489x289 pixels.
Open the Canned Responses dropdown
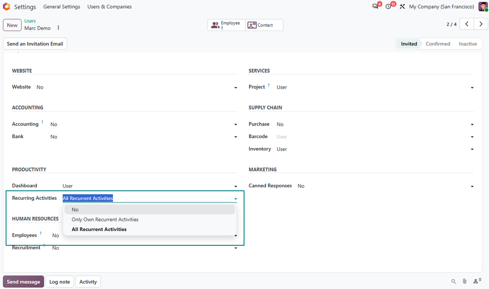[x=386, y=186]
